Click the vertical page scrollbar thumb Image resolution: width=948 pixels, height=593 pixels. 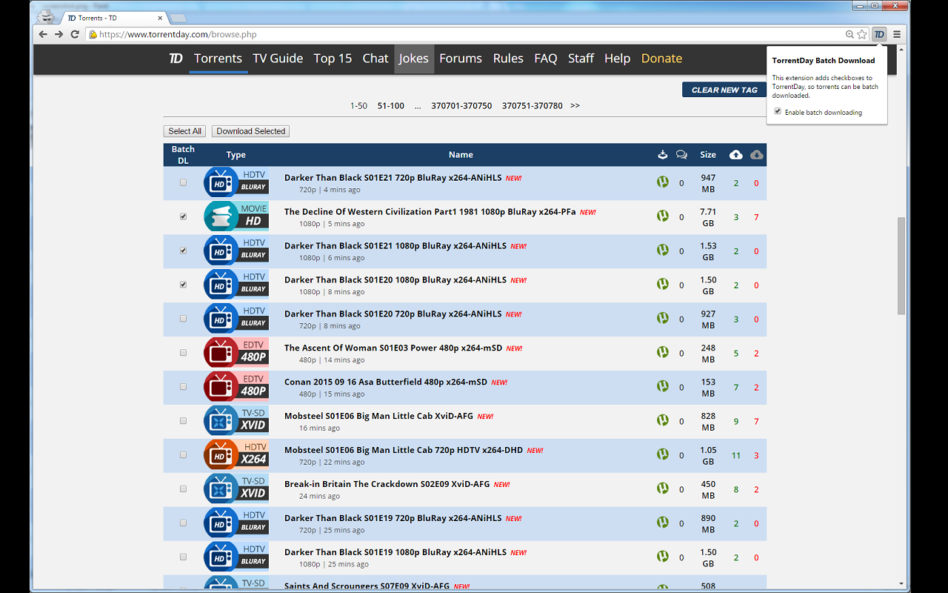click(x=901, y=265)
